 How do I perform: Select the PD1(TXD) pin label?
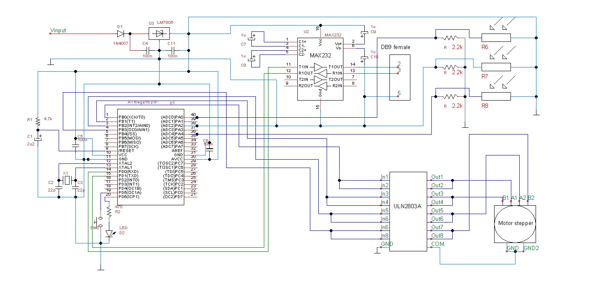click(x=128, y=176)
